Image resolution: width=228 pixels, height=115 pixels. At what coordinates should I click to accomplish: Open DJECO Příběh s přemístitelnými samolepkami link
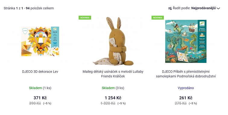(x=186, y=74)
